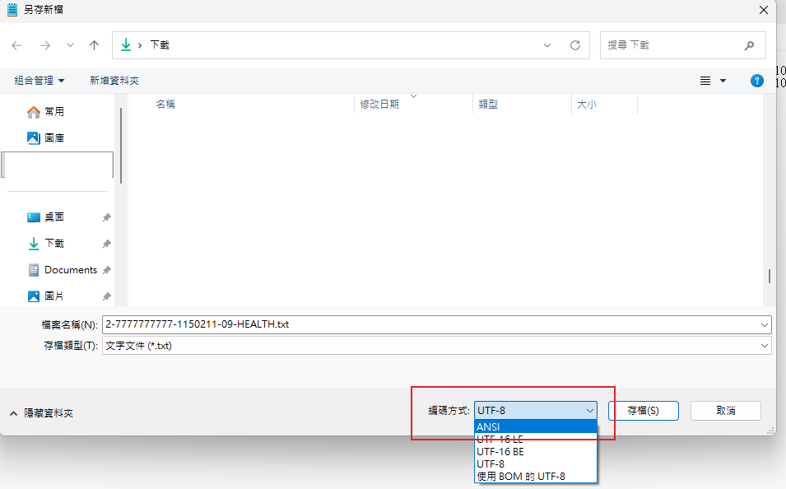Sort by 修改日期 column header

pyautogui.click(x=379, y=105)
